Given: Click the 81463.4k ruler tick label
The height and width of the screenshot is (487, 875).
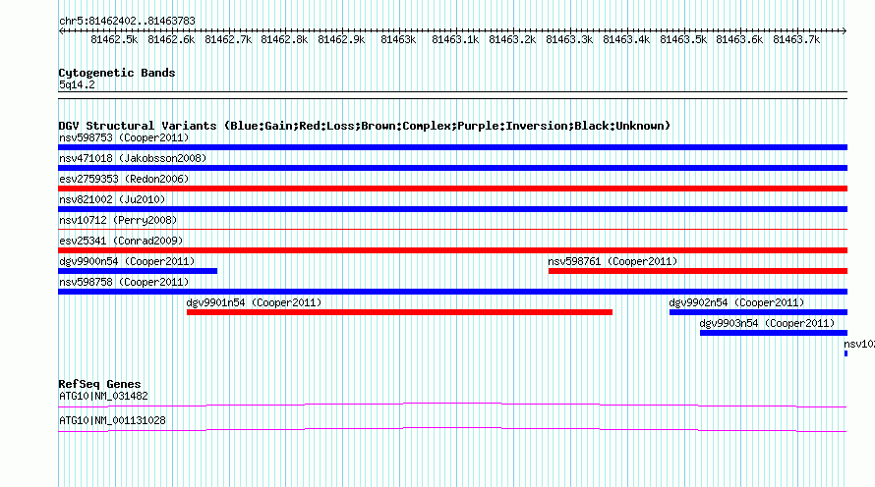Looking at the screenshot, I should (626, 39).
